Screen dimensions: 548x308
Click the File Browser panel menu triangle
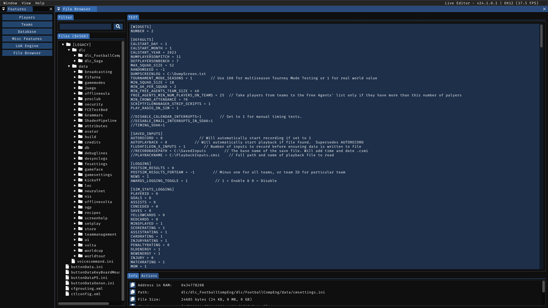(59, 9)
